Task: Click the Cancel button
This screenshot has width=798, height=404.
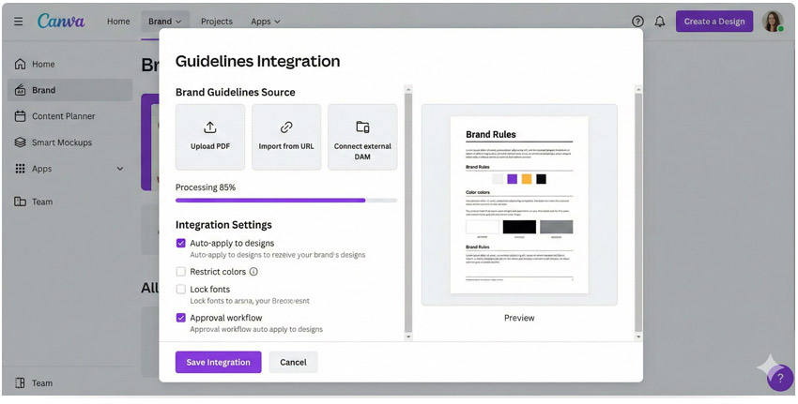Action: point(293,362)
